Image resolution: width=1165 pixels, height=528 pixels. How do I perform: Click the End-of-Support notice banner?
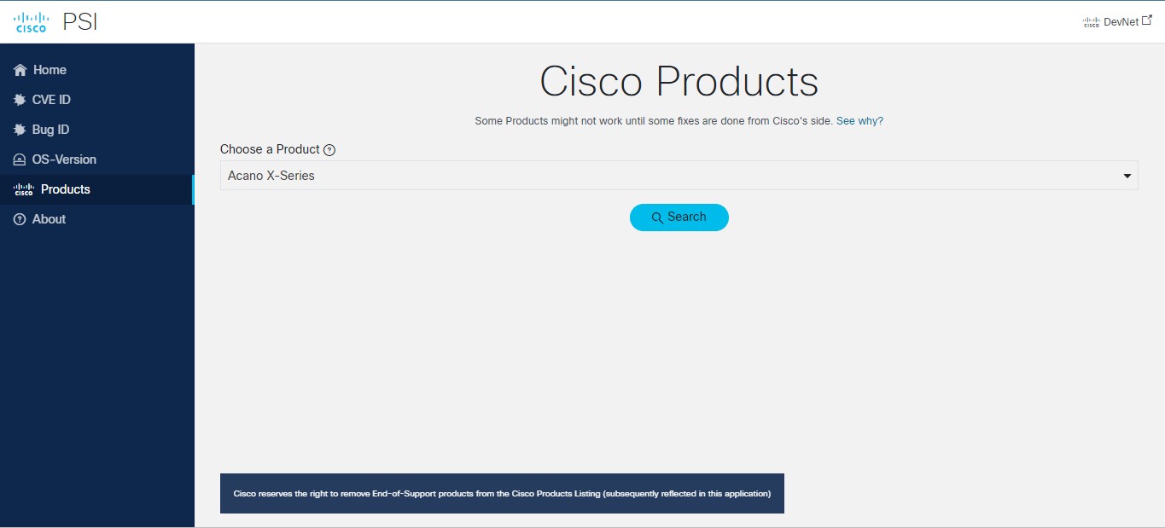(x=502, y=494)
